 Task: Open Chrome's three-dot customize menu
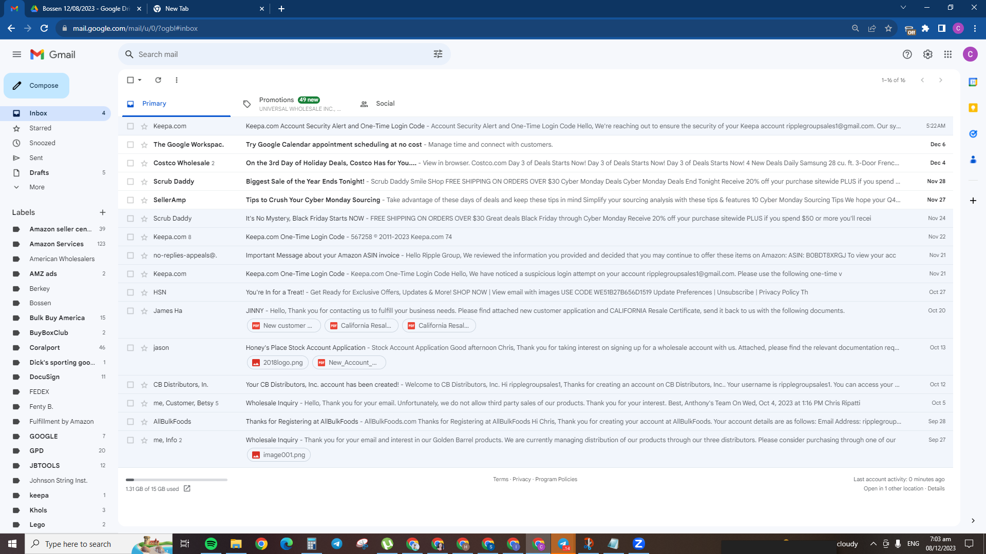point(975,29)
